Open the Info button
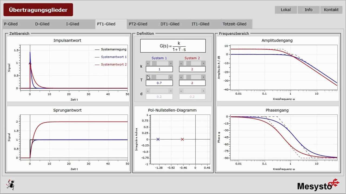The height and width of the screenshot is (194, 346). (x=308, y=10)
